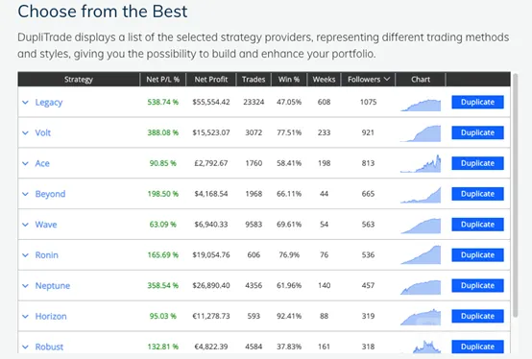Expand the Neptune strategy row chevron

click(x=25, y=286)
